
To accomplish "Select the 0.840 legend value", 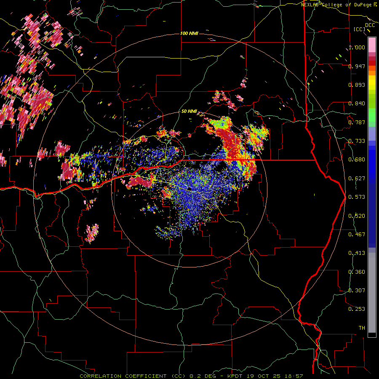I will 357,104.
